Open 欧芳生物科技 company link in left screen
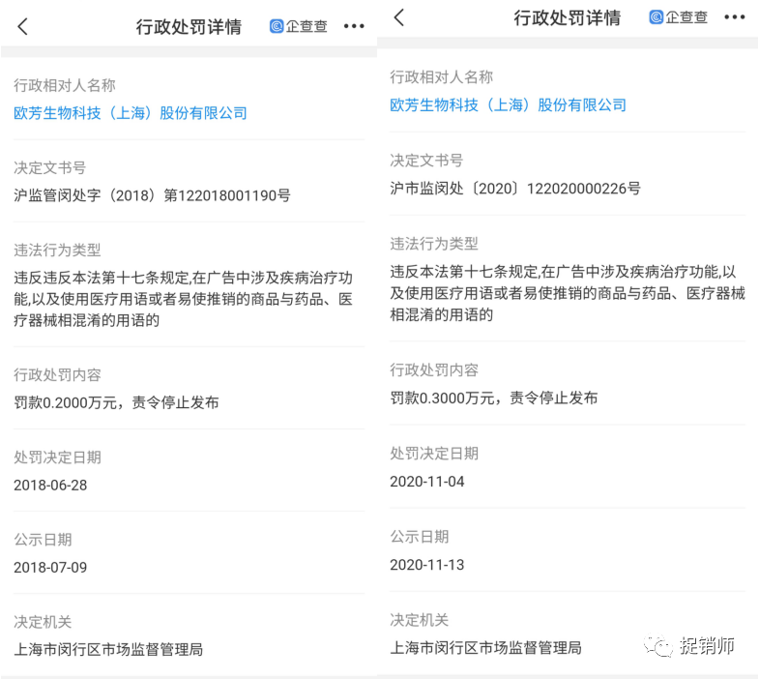Screen dimensions: 759x679 pyautogui.click(x=131, y=113)
